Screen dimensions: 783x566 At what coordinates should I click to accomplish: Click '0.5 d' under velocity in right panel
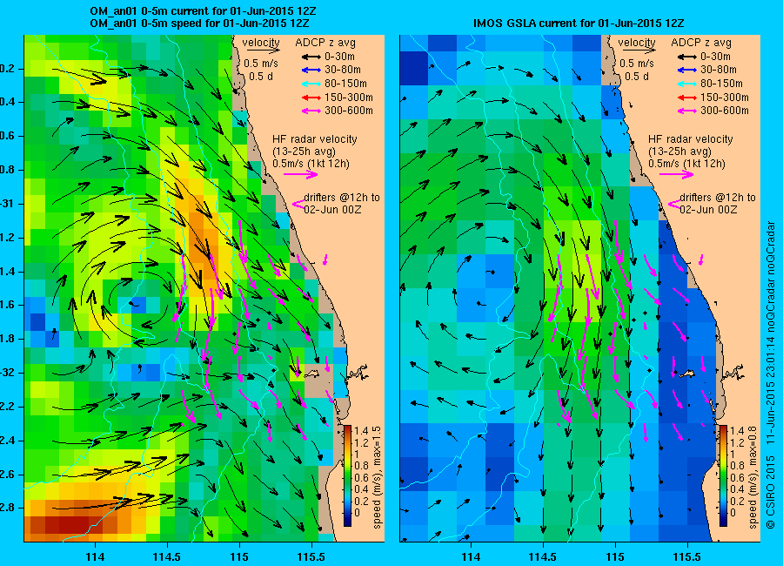tap(636, 77)
